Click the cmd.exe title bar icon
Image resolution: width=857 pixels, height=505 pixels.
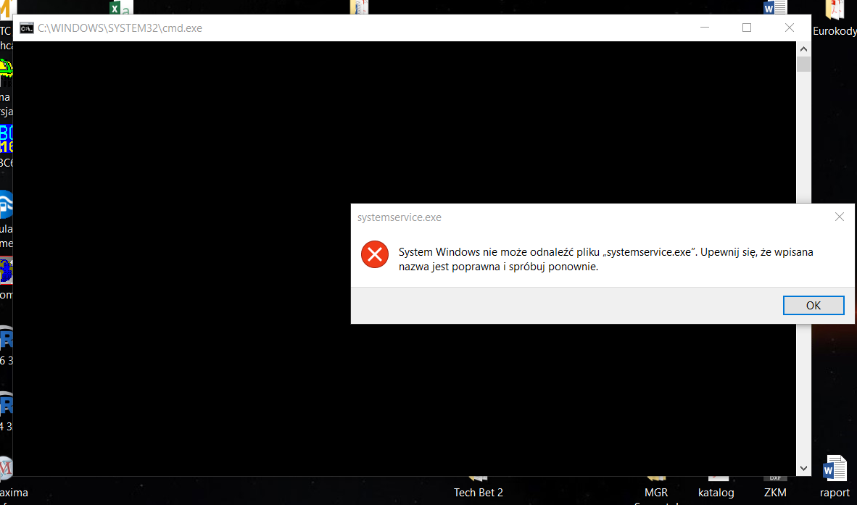point(27,28)
